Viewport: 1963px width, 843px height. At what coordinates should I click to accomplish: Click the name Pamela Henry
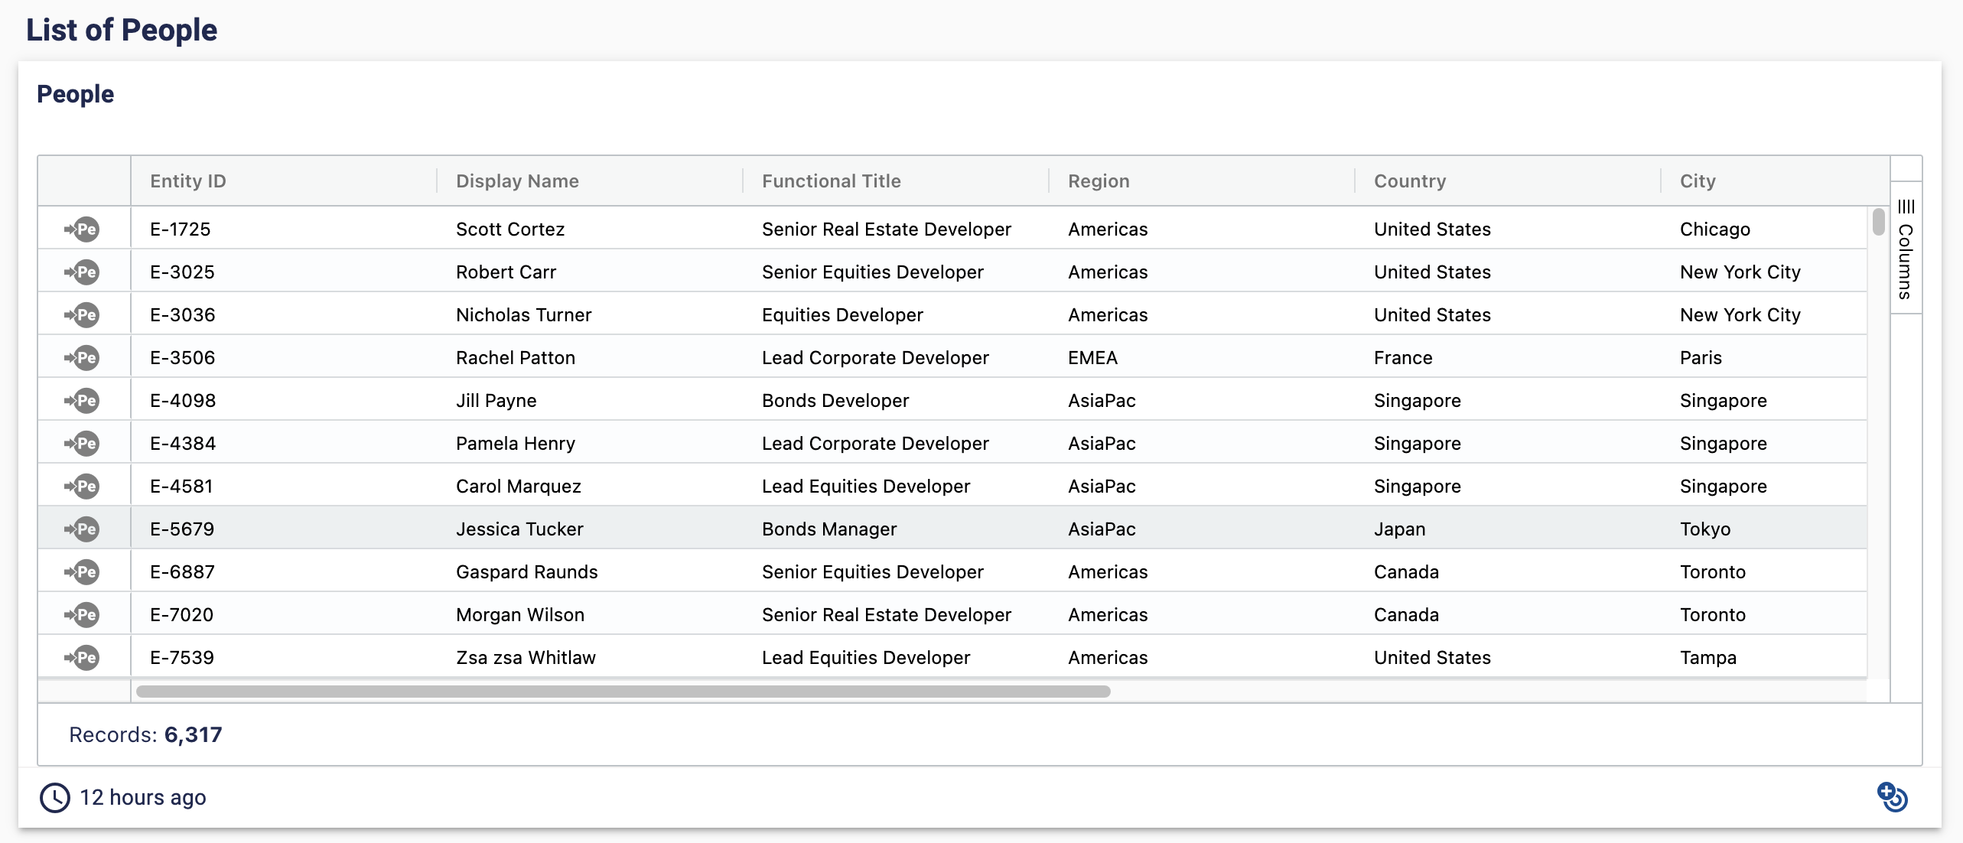point(516,443)
